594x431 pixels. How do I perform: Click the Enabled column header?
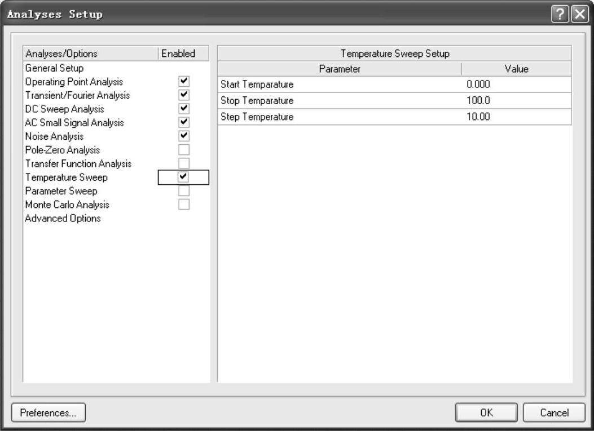tap(183, 54)
